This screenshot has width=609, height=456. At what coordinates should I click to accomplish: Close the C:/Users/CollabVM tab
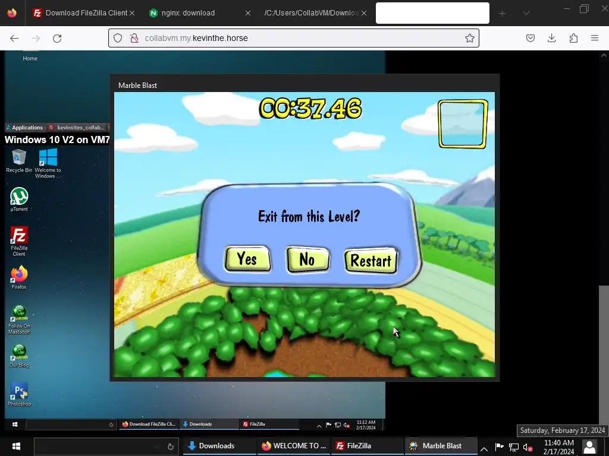coord(364,13)
